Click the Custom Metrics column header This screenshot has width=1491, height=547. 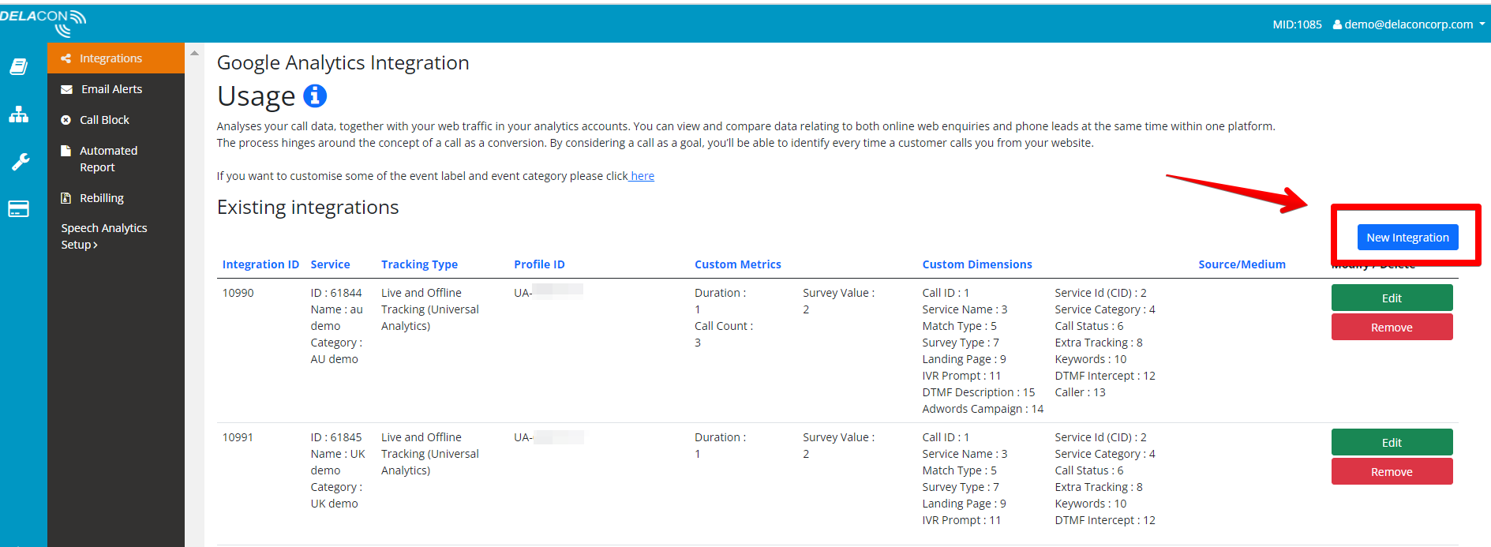(x=738, y=264)
